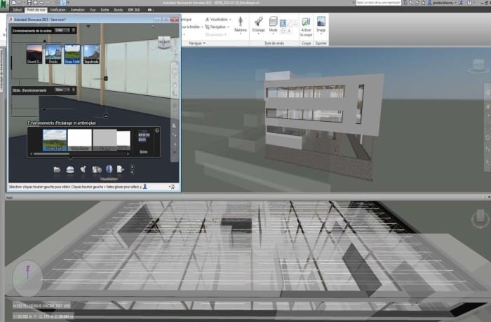Click Créer button in Environnements de la scène header
This screenshot has width=491, height=322.
pyautogui.click(x=59, y=30)
